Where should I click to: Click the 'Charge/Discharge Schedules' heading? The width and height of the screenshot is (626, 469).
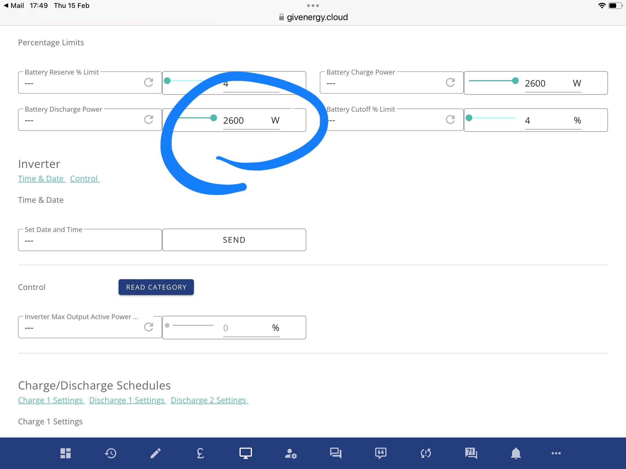[94, 385]
